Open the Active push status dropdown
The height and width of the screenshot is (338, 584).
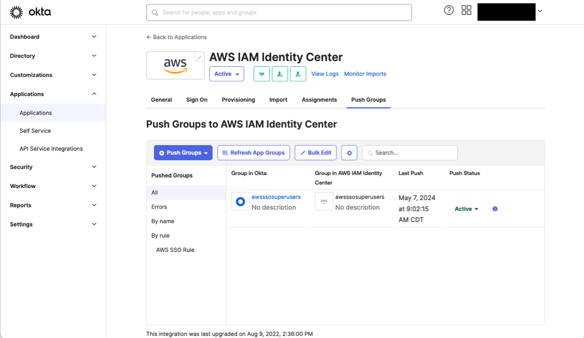(466, 209)
